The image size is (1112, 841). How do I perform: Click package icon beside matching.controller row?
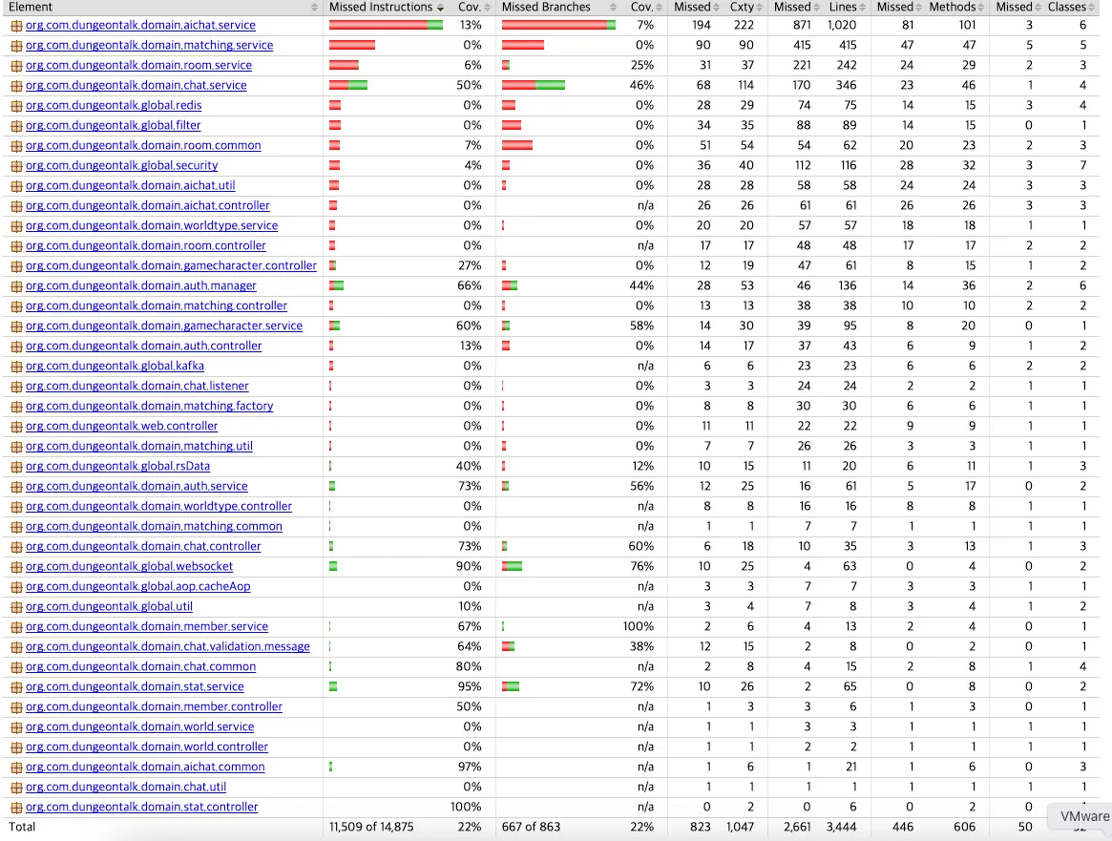pyautogui.click(x=16, y=305)
